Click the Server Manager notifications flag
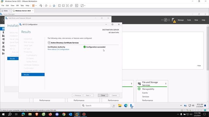 pos(174,20)
